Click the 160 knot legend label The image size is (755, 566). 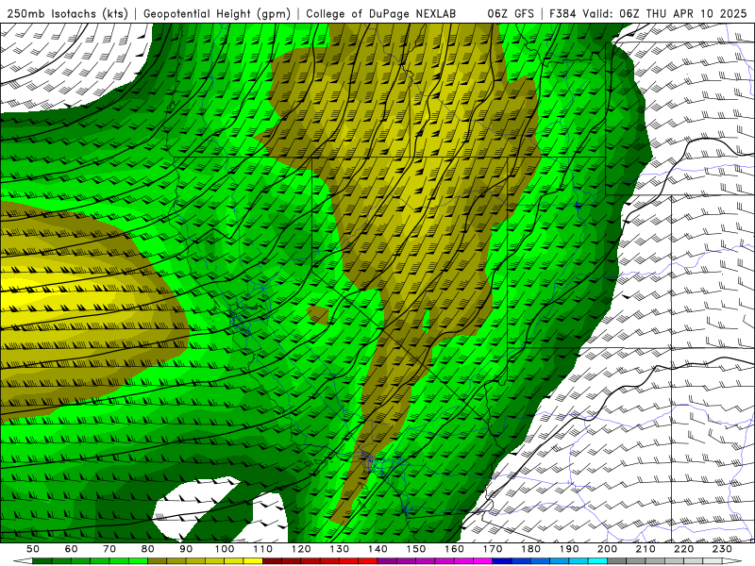(x=454, y=549)
